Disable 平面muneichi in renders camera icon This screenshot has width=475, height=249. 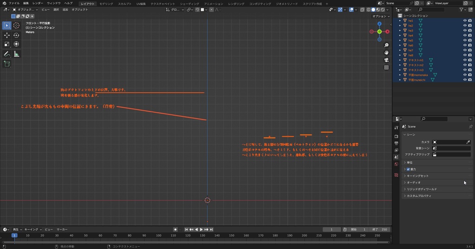pos(470,80)
